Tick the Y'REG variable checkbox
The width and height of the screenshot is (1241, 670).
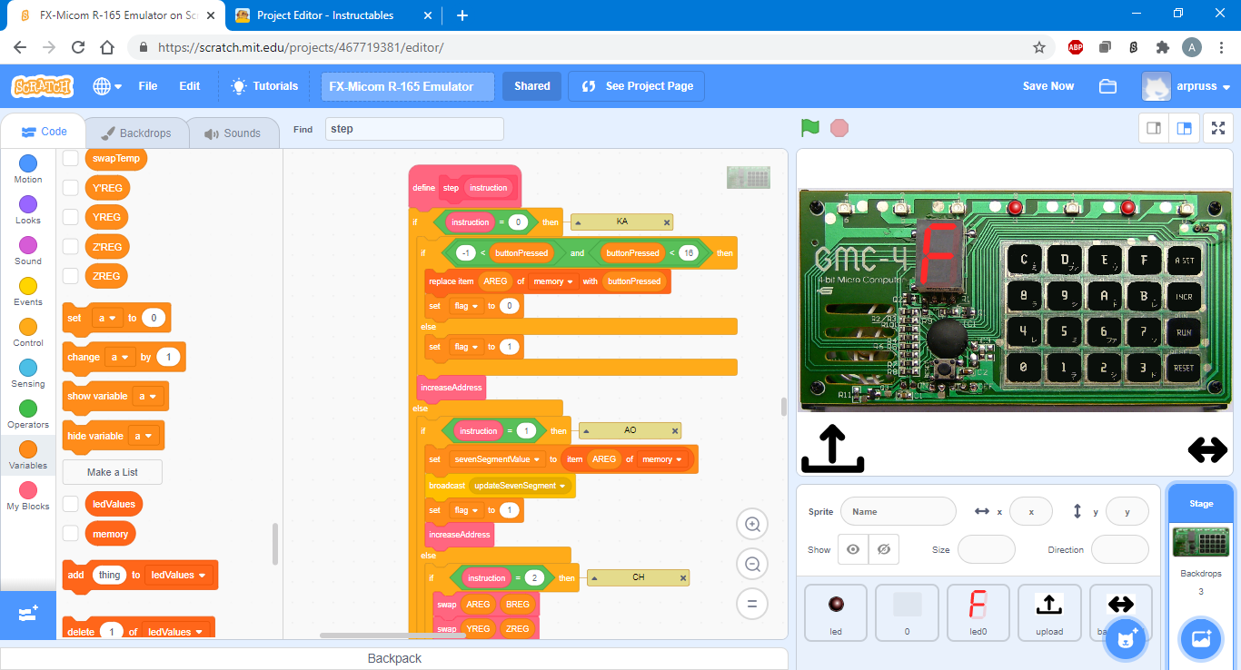coord(70,188)
